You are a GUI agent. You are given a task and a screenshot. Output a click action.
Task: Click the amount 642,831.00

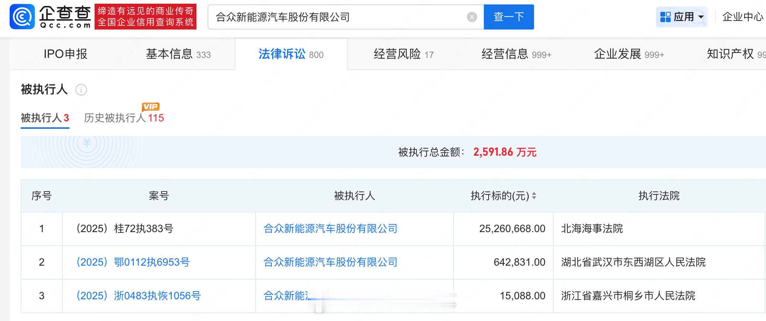(x=519, y=262)
